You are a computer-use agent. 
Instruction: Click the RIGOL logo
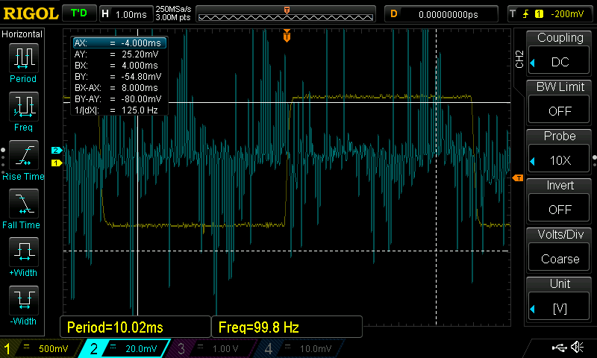31,13
